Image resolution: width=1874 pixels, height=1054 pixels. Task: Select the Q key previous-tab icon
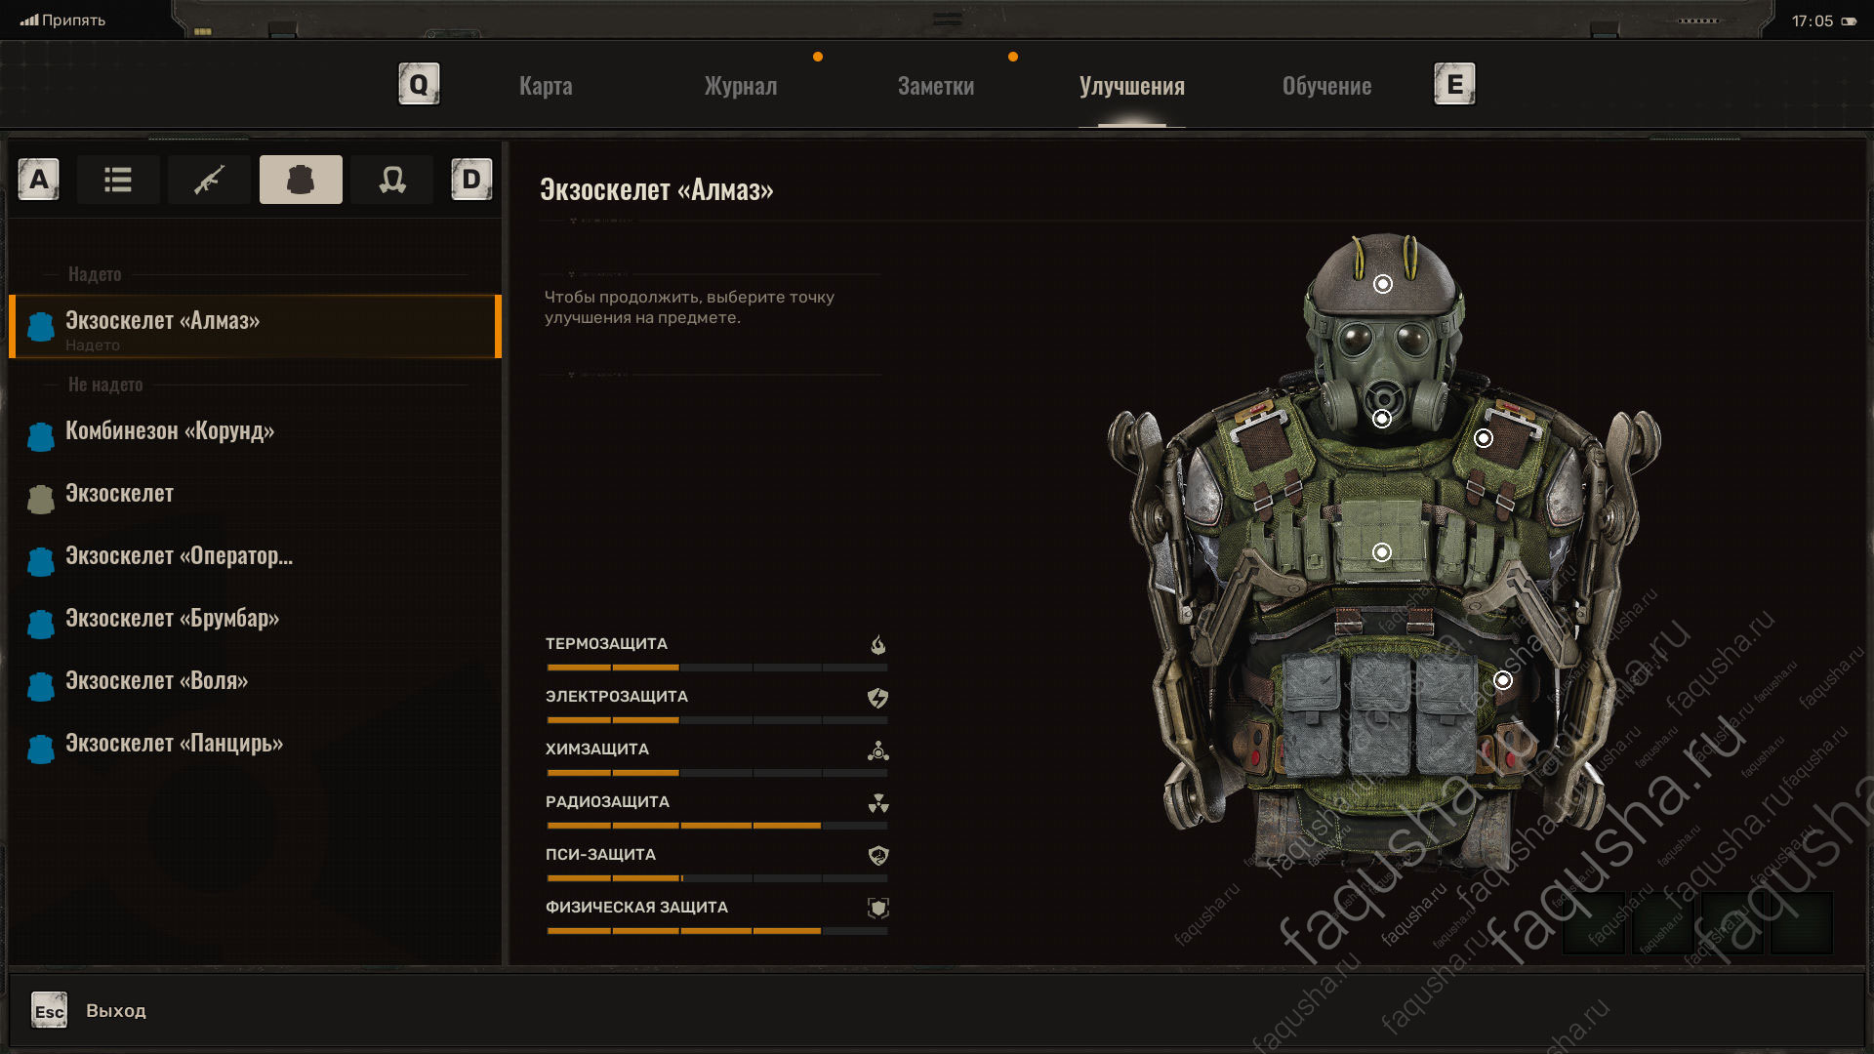[419, 84]
